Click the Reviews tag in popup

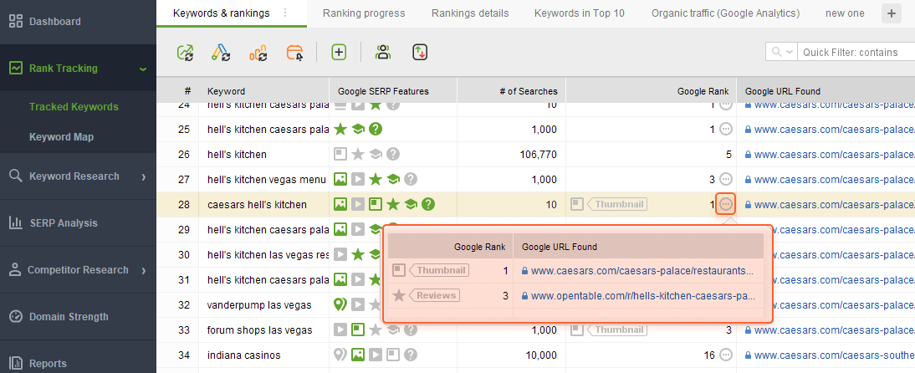tap(435, 295)
